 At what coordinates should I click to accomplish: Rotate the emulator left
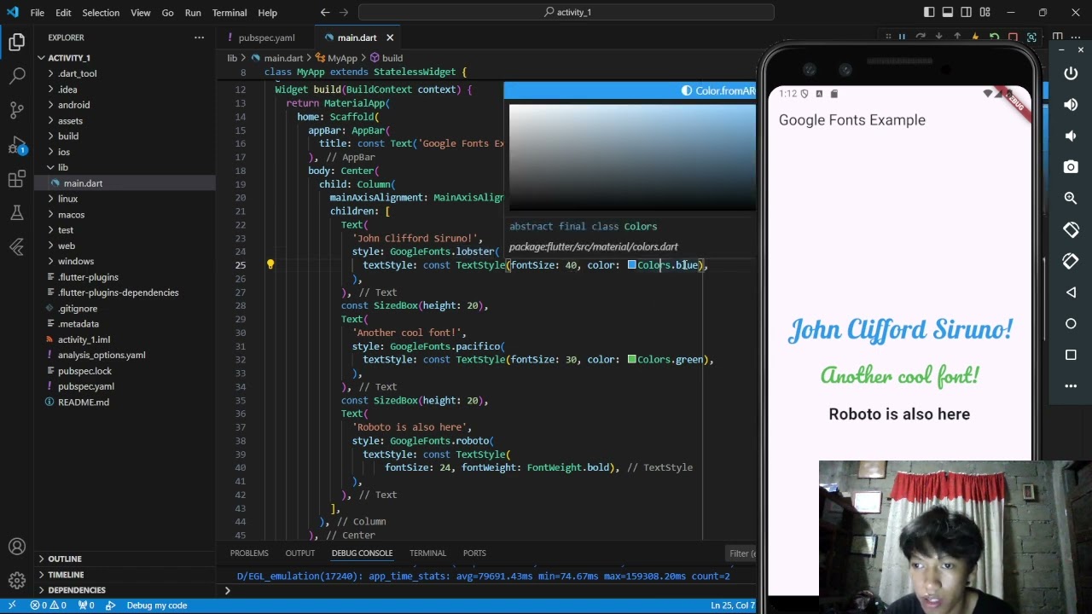(1071, 230)
